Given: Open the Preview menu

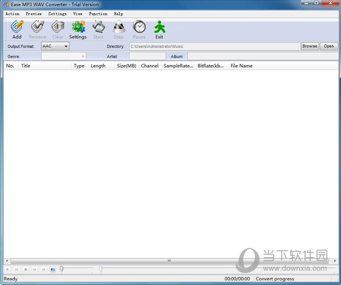Looking at the screenshot, I should 34,14.
